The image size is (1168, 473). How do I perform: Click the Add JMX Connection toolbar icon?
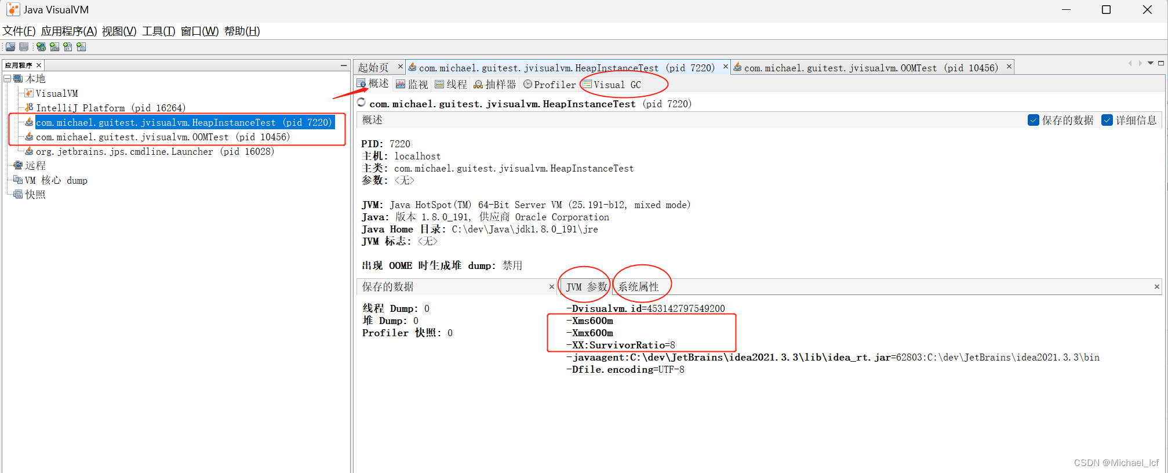point(54,47)
